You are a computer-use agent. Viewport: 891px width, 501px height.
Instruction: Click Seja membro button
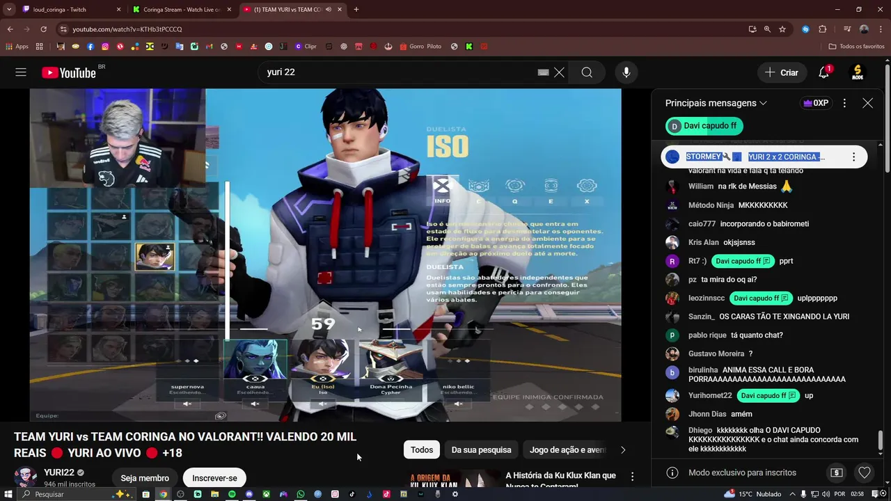(145, 478)
